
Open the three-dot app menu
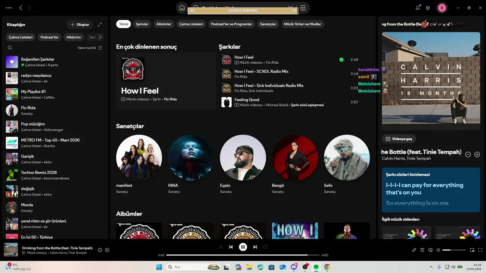9,8
